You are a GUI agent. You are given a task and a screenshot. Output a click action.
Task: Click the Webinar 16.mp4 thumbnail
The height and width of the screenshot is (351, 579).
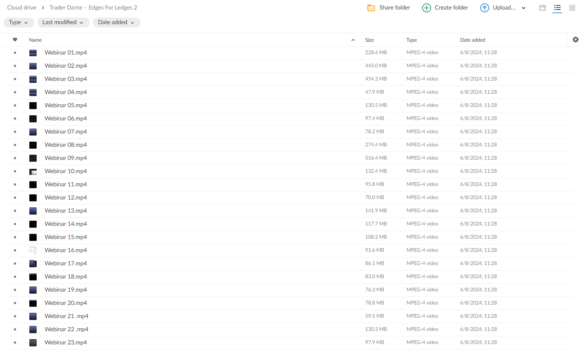click(33, 250)
